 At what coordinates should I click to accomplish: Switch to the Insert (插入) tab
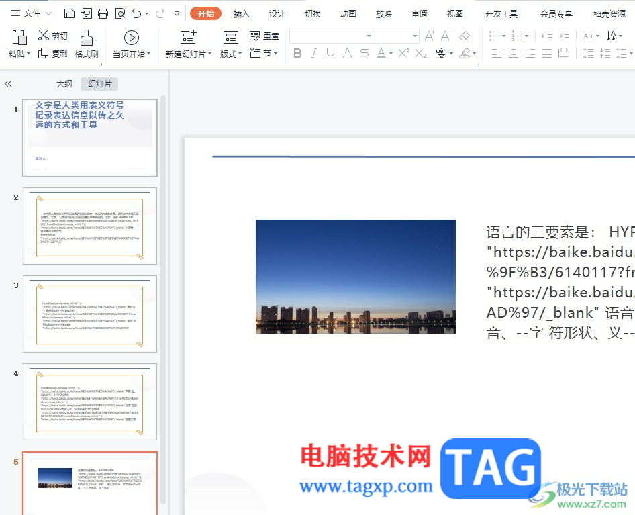(242, 14)
